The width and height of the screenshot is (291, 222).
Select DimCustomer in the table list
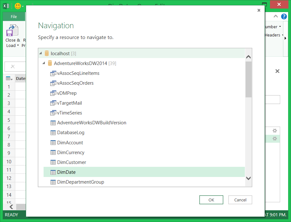pyautogui.click(x=72, y=162)
